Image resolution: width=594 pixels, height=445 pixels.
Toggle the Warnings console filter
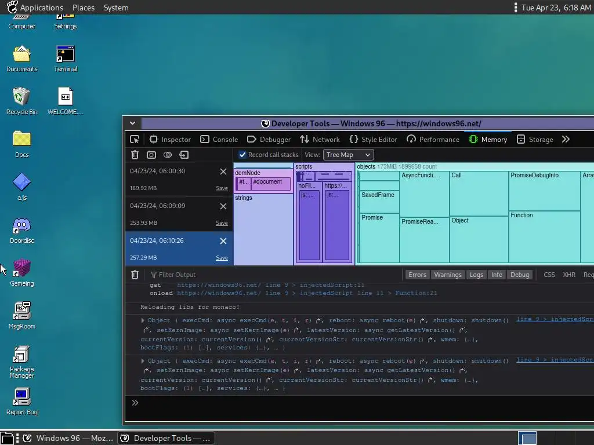pos(447,275)
